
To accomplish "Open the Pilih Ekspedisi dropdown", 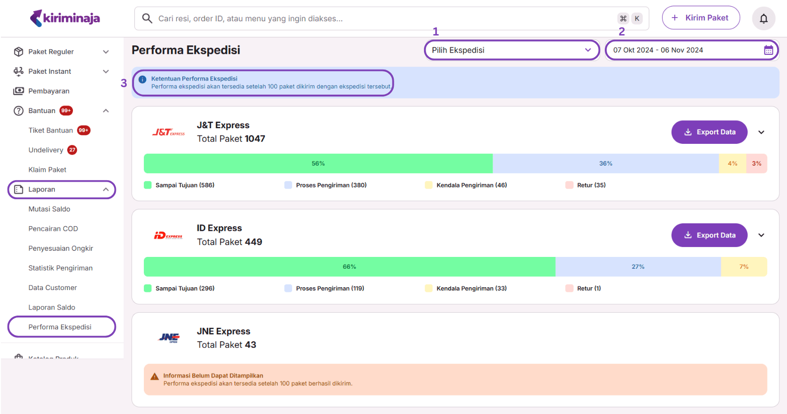I will pyautogui.click(x=511, y=50).
